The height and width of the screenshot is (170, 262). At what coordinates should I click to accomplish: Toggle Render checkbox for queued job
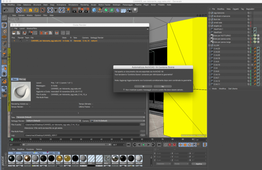point(21,41)
